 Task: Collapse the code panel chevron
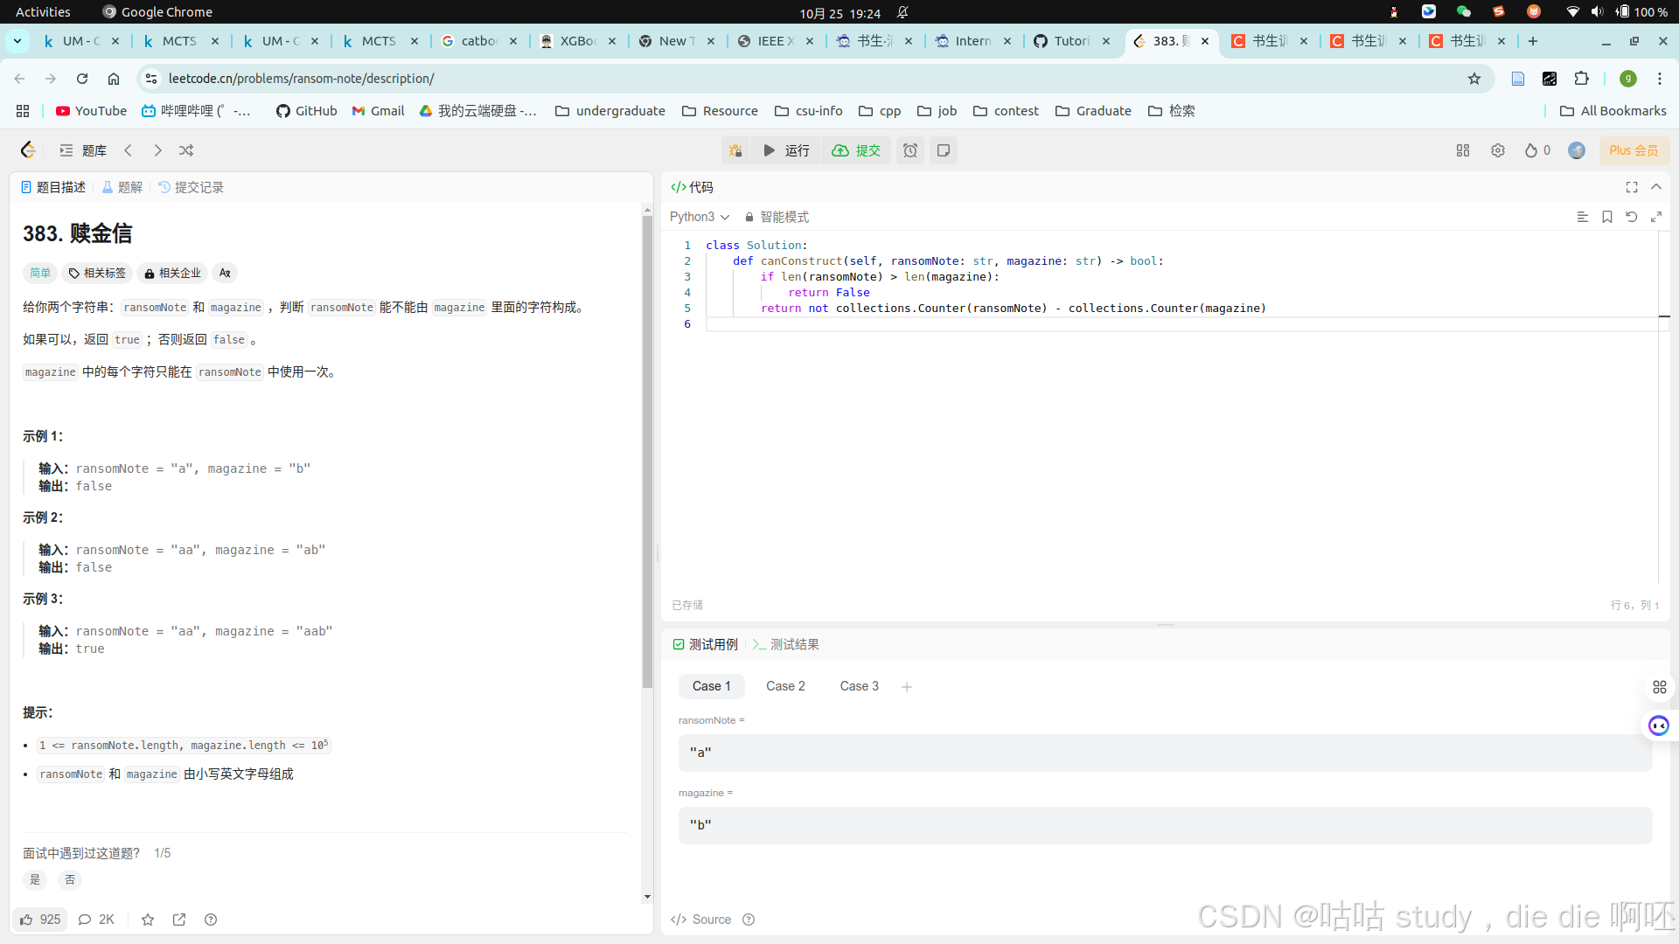tap(1655, 187)
